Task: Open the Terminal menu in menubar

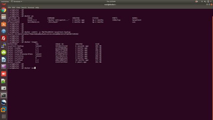Action: tap(31, 7)
